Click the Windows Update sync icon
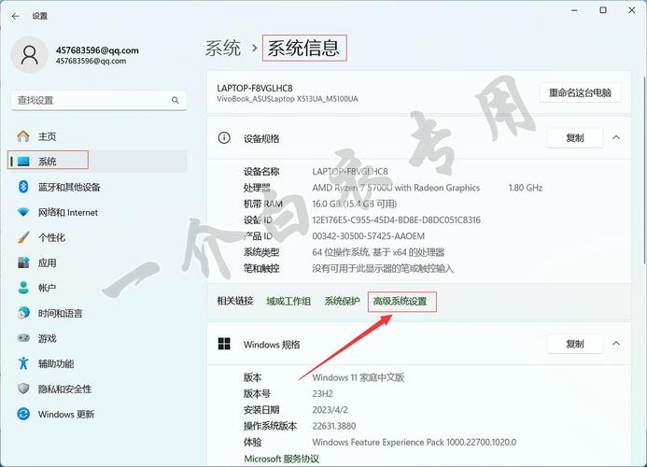The height and width of the screenshot is (467, 647). click(23, 414)
